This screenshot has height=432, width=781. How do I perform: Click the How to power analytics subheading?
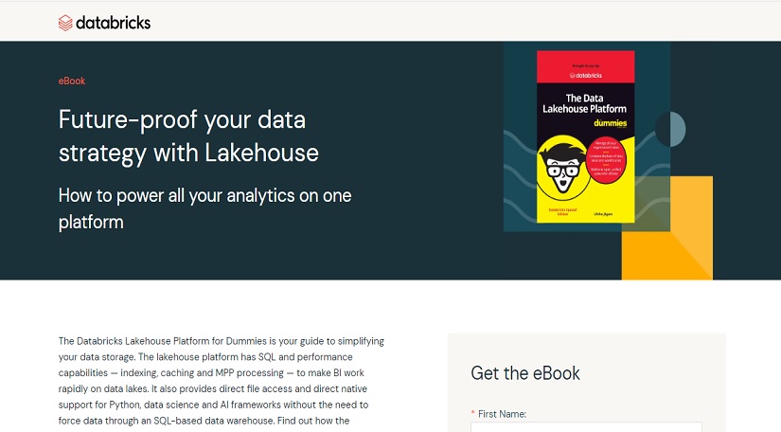point(204,208)
